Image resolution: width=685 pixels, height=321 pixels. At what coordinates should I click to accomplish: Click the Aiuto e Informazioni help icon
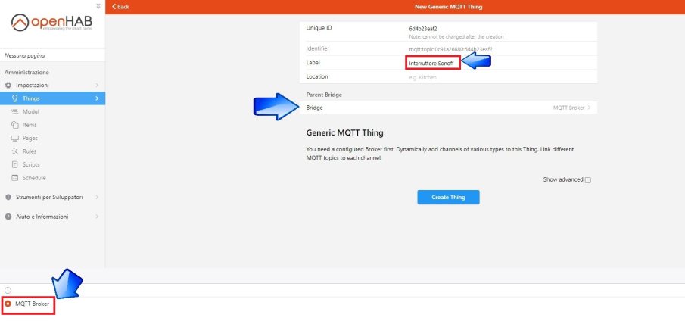[x=8, y=217]
